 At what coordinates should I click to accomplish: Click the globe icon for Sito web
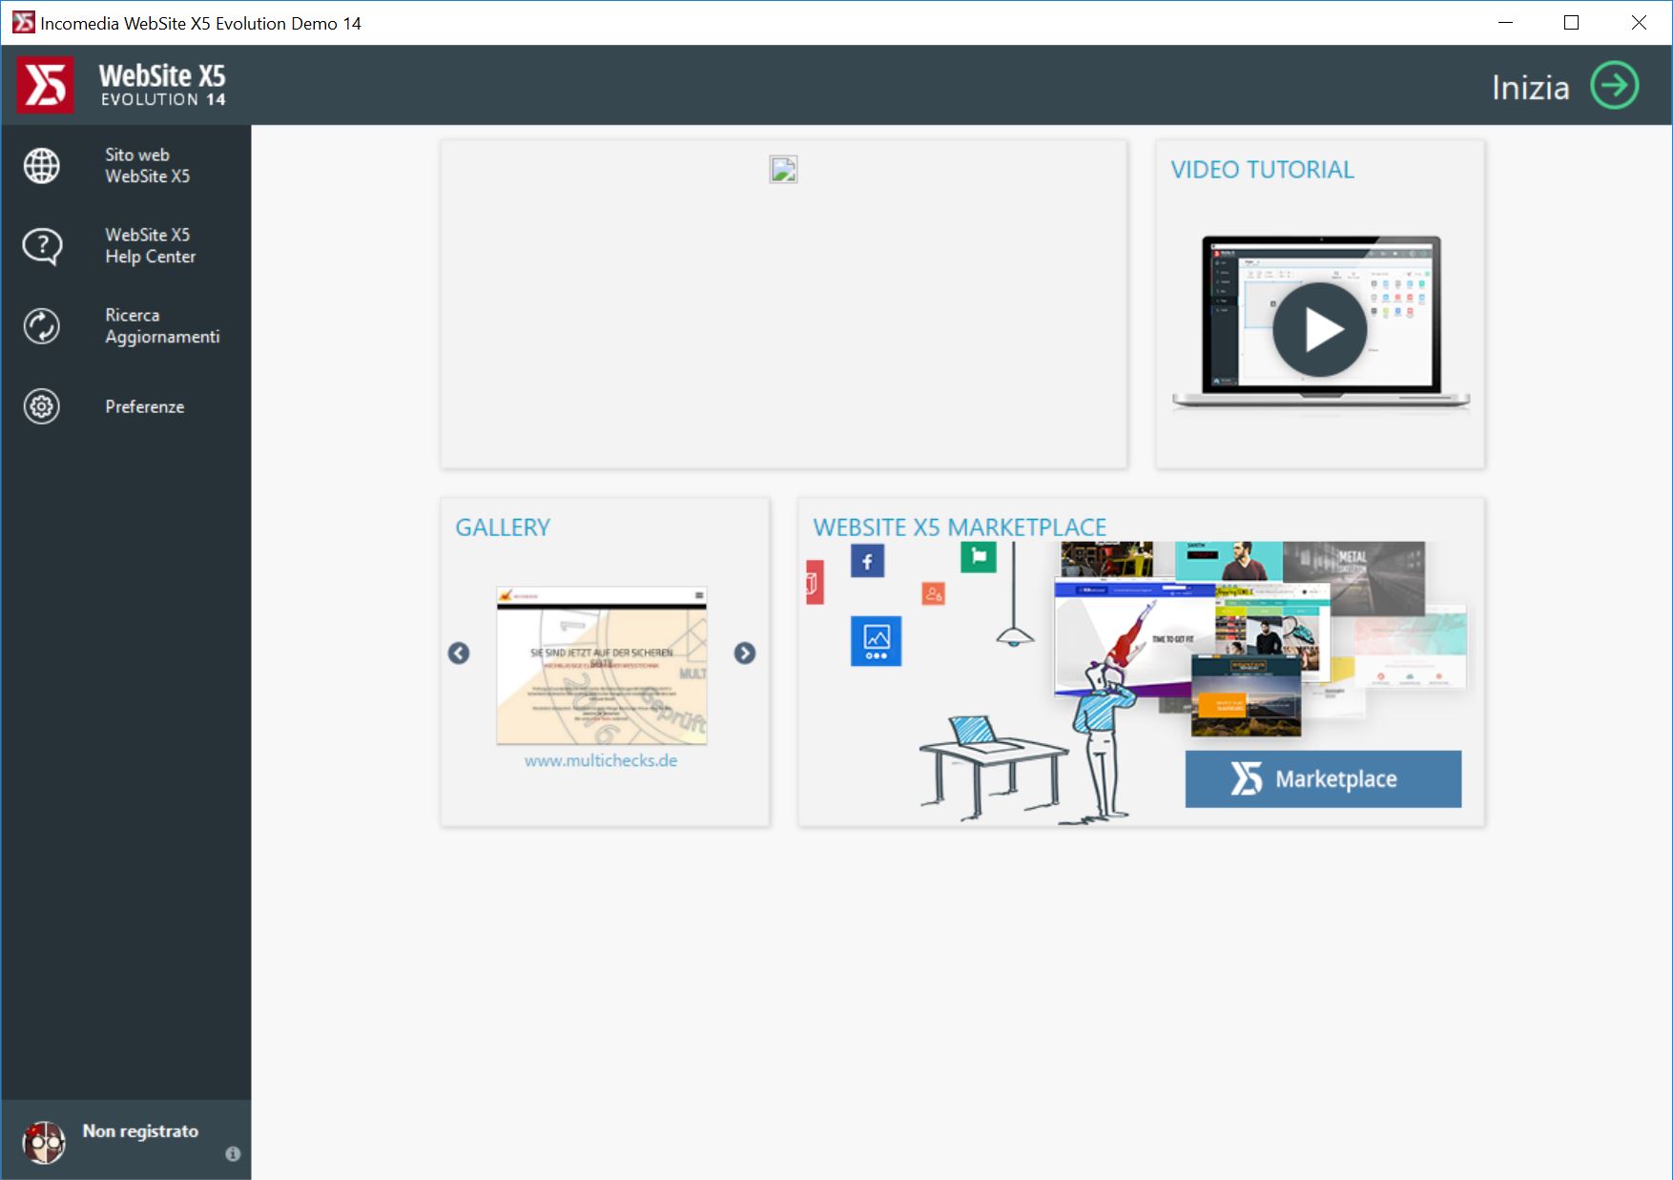point(42,166)
